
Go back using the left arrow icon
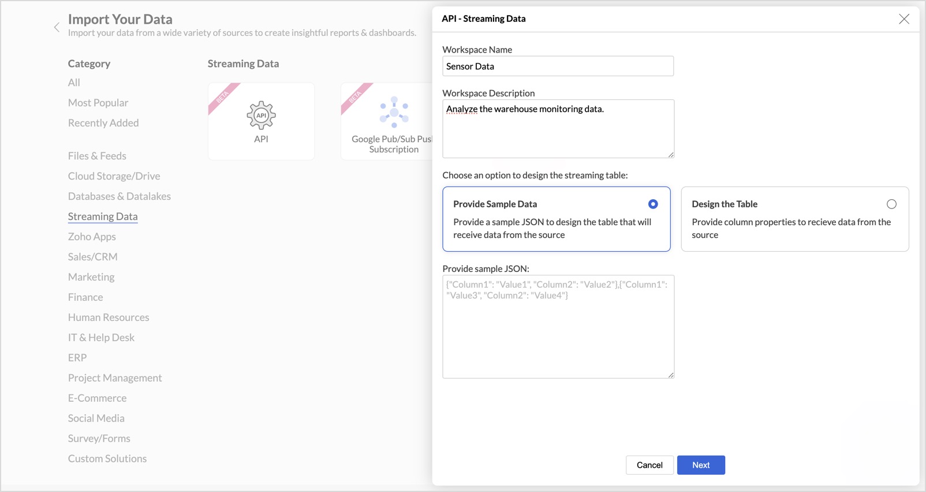tap(57, 27)
